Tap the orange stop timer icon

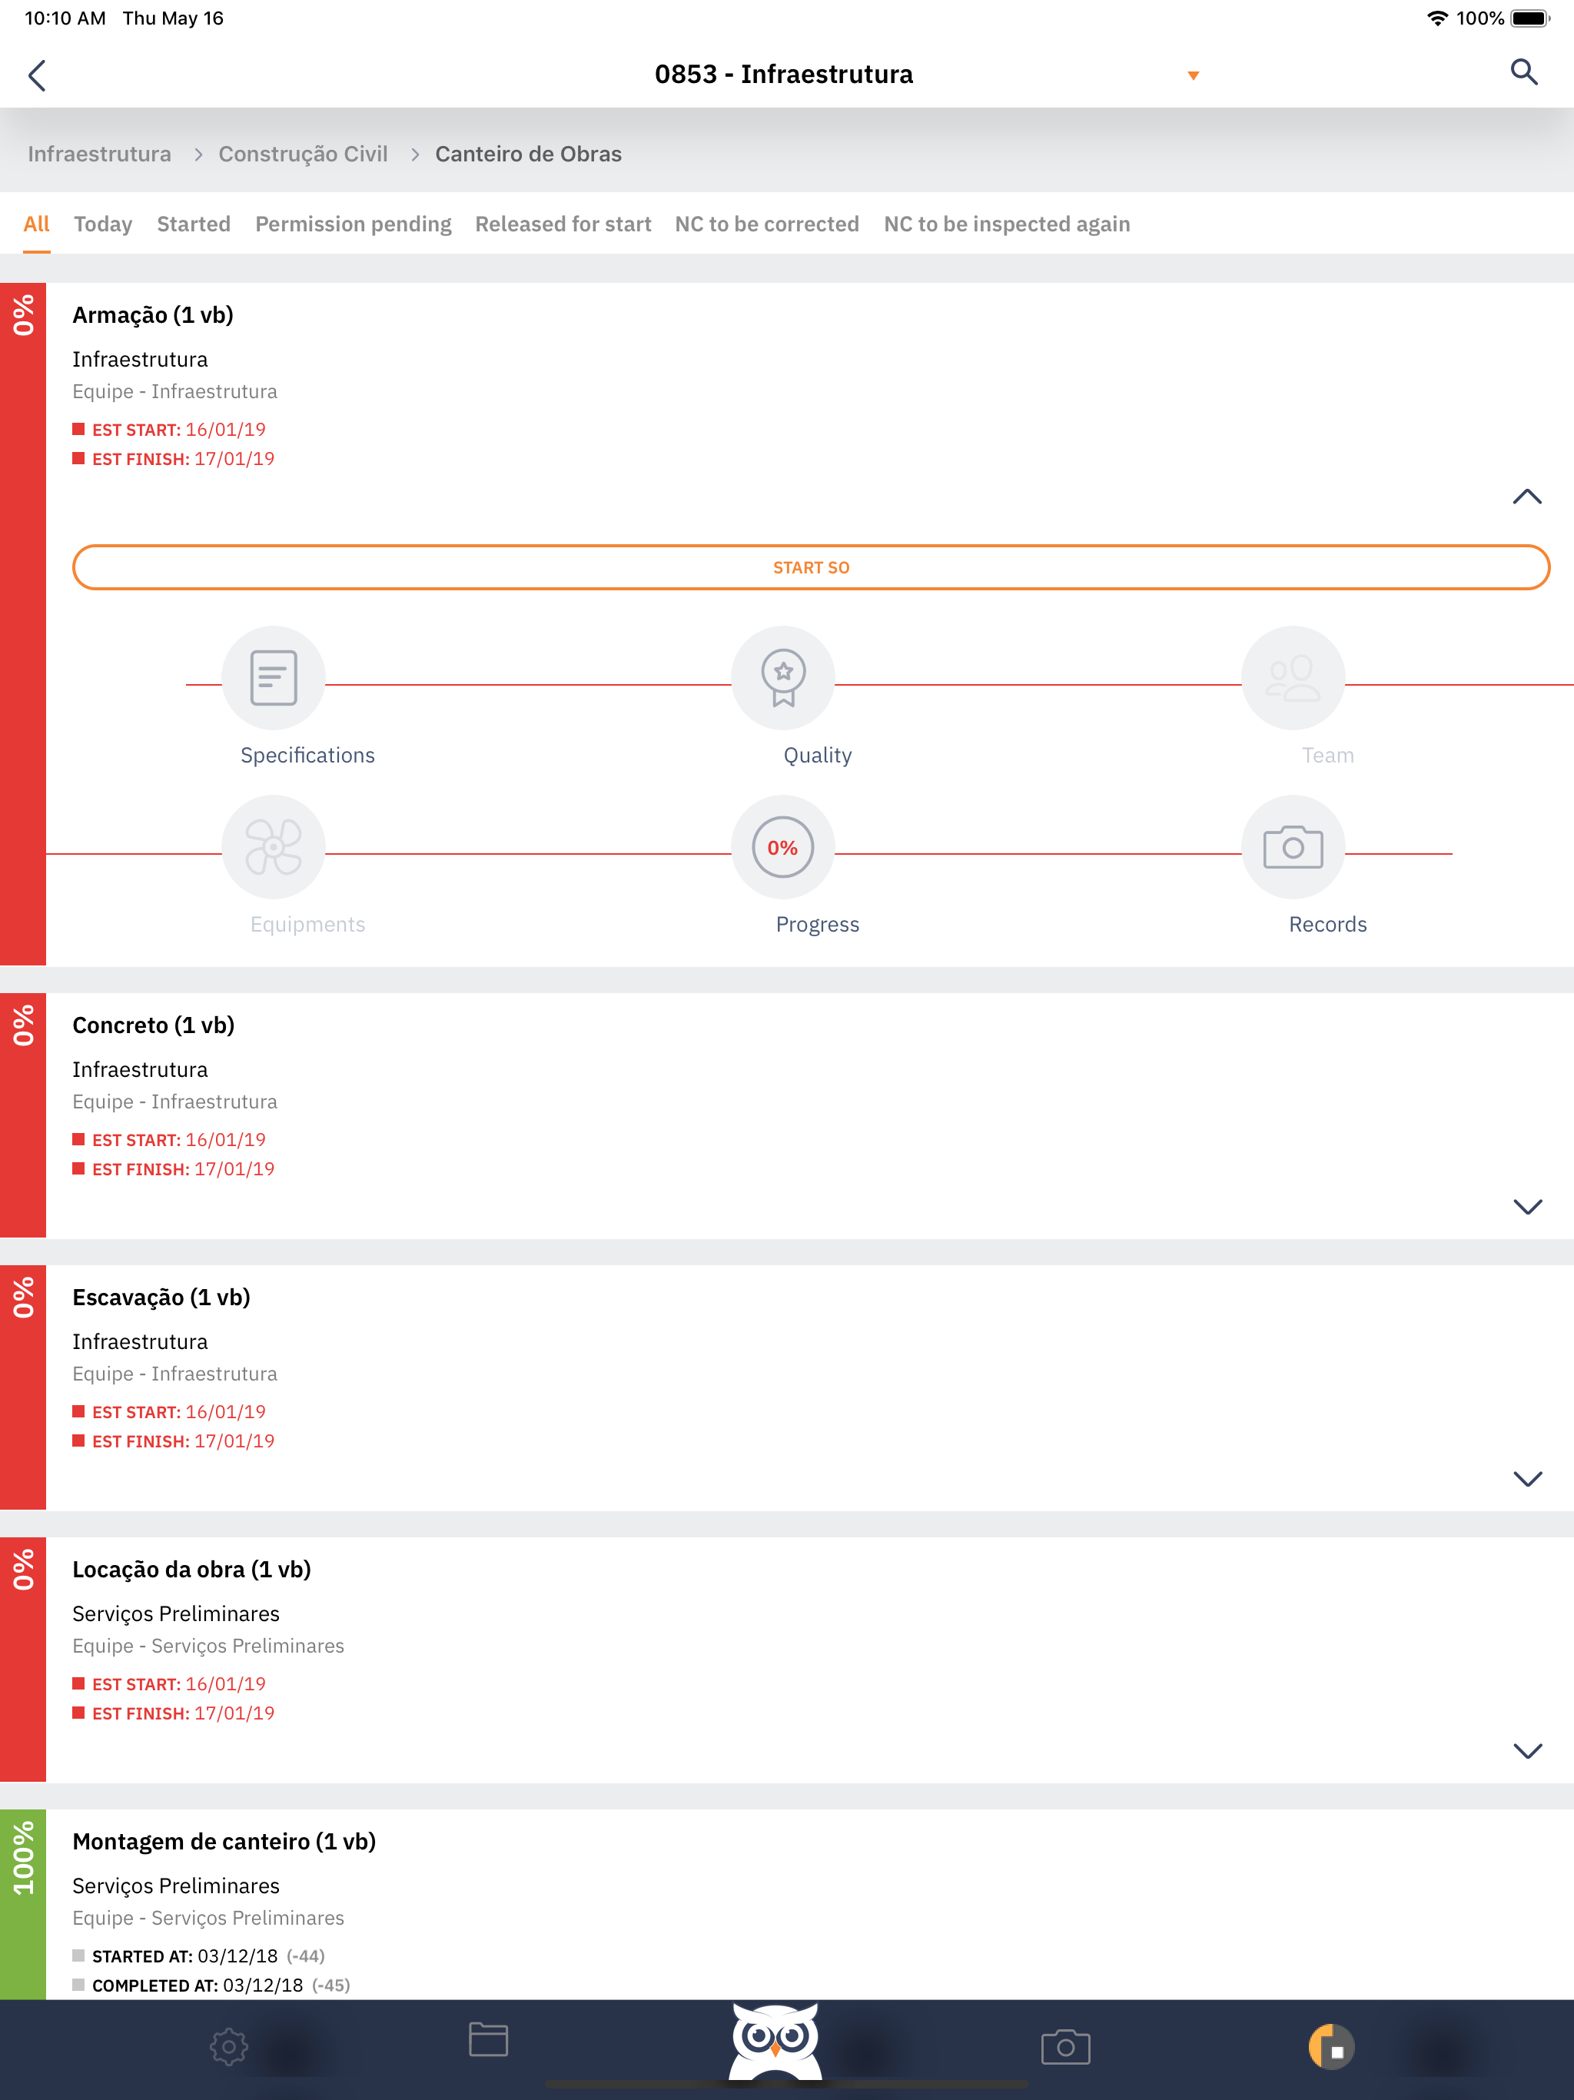[1331, 2047]
